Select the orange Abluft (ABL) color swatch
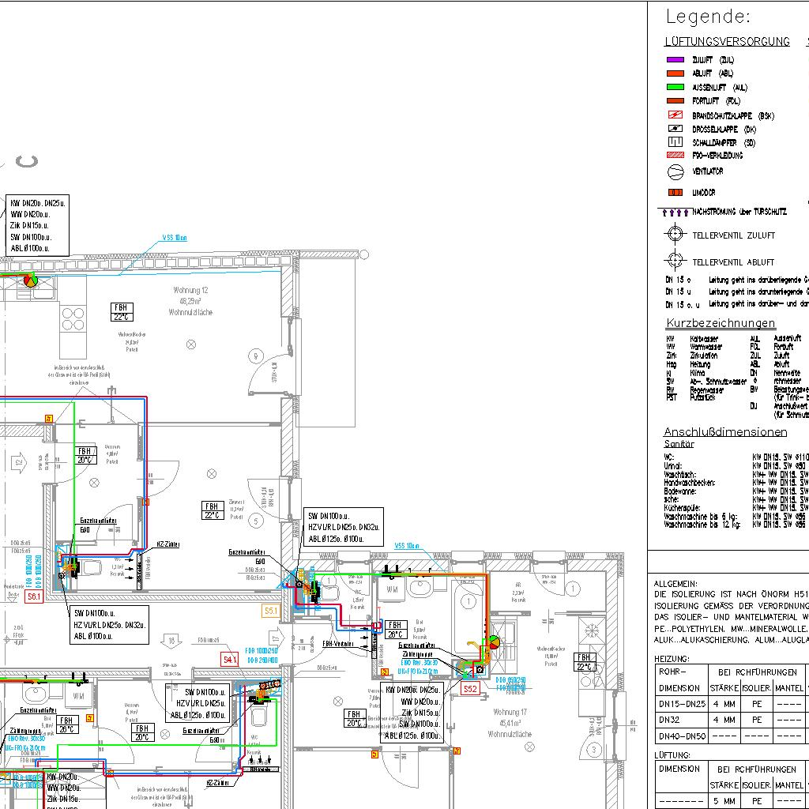The image size is (809, 809). point(675,73)
